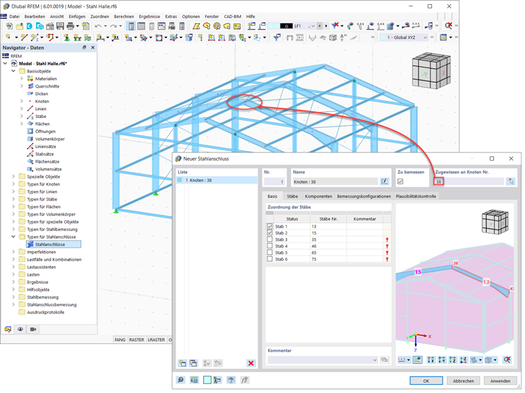The image size is (525, 393).
Task: Click the eye display icon at Navigator bottom
Action: (x=20, y=330)
